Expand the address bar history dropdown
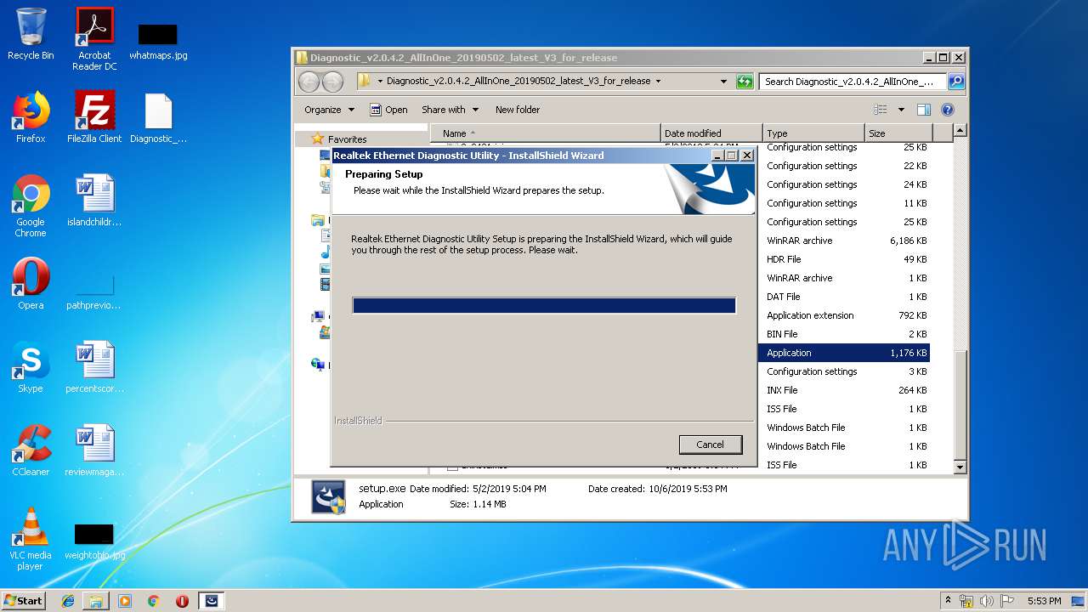Screen dimensions: 1088x612 click(x=723, y=82)
